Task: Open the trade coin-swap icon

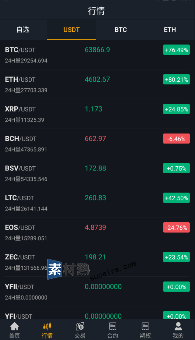Action: pos(80,326)
